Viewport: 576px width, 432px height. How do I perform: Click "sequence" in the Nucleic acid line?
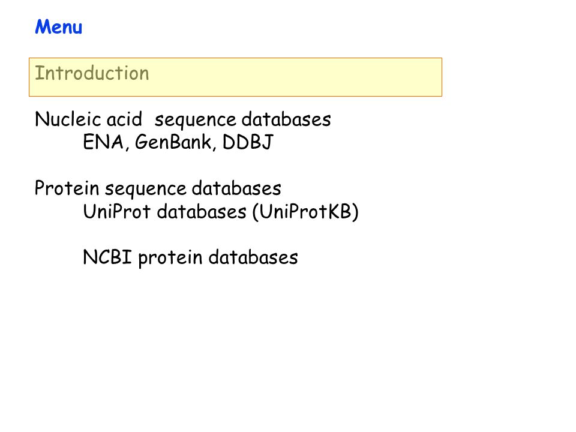195,121
